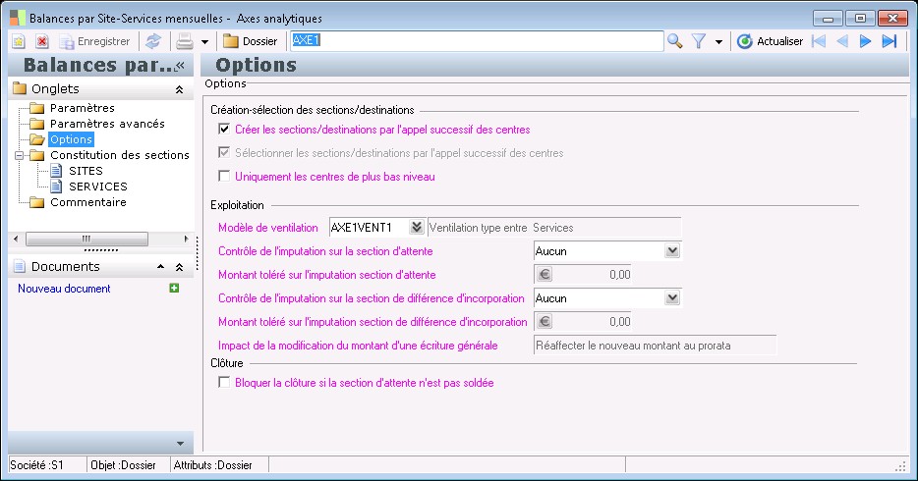Viewport: 918px width, 481px height.
Task: Click the Documents up triangle arrow
Action: click(x=160, y=266)
